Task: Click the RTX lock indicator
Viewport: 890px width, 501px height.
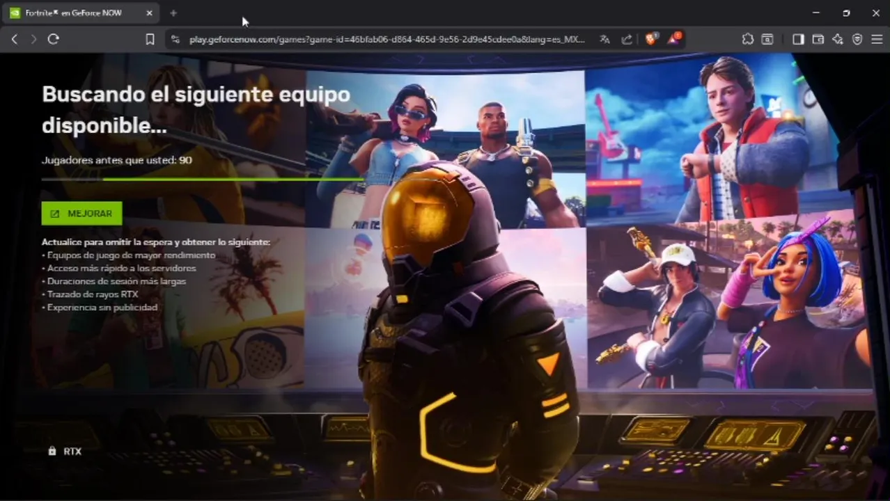Action: point(64,451)
